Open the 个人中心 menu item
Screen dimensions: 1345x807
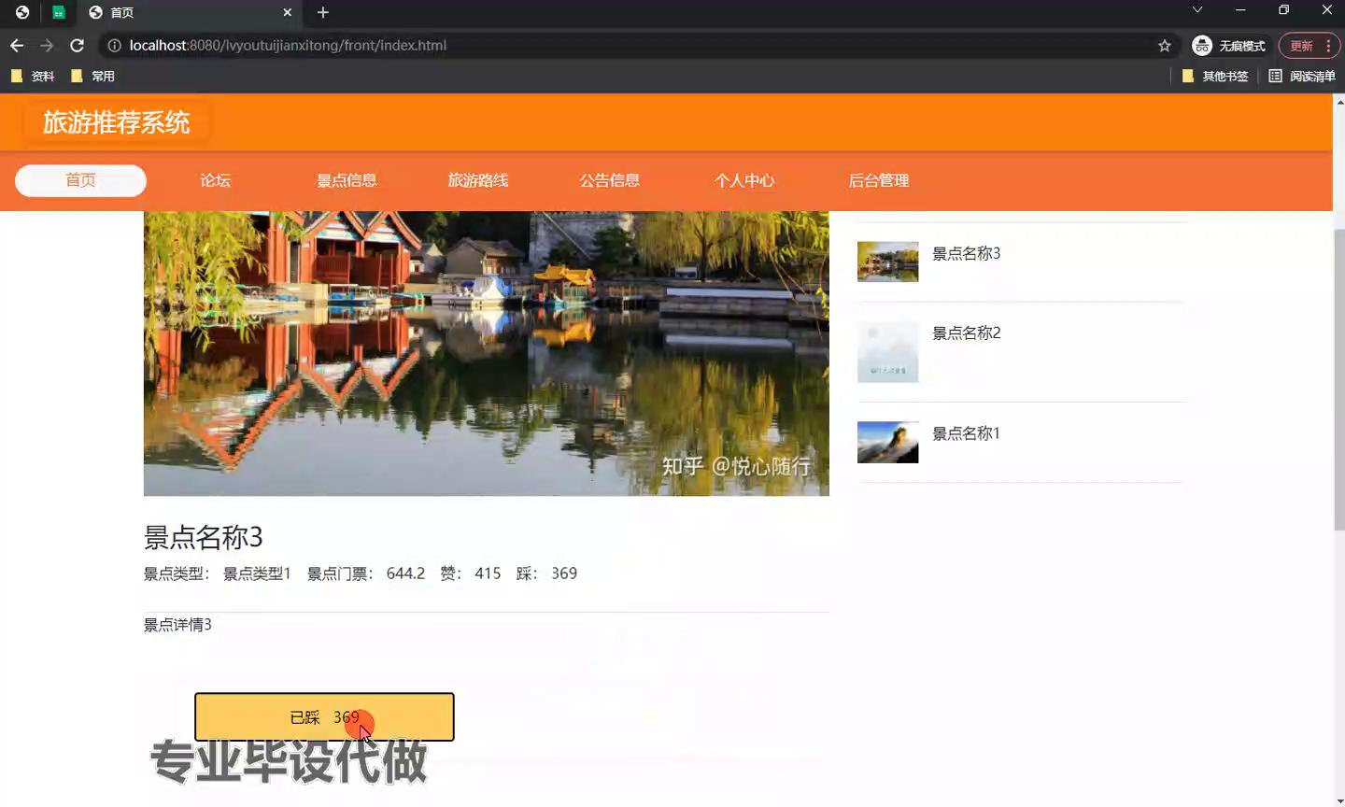click(x=744, y=180)
